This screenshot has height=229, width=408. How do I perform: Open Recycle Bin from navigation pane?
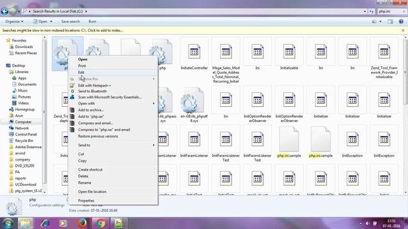pos(21,141)
